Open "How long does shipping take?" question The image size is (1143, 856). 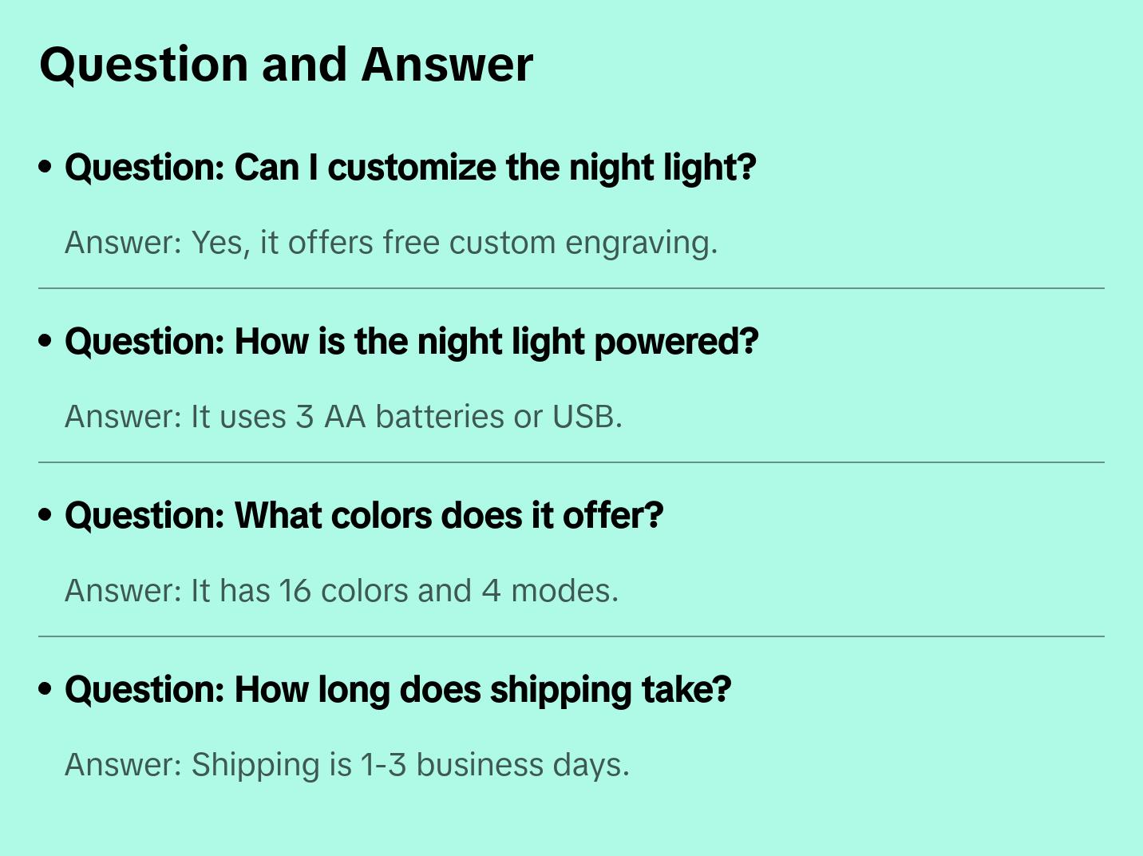[397, 690]
